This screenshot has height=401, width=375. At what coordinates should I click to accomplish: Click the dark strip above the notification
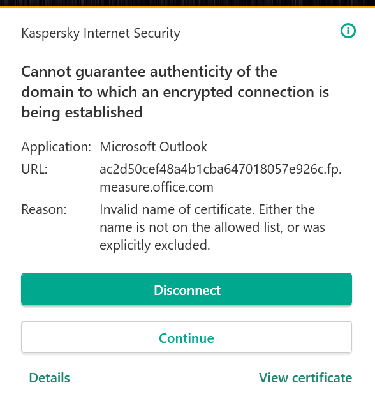coord(187,3)
